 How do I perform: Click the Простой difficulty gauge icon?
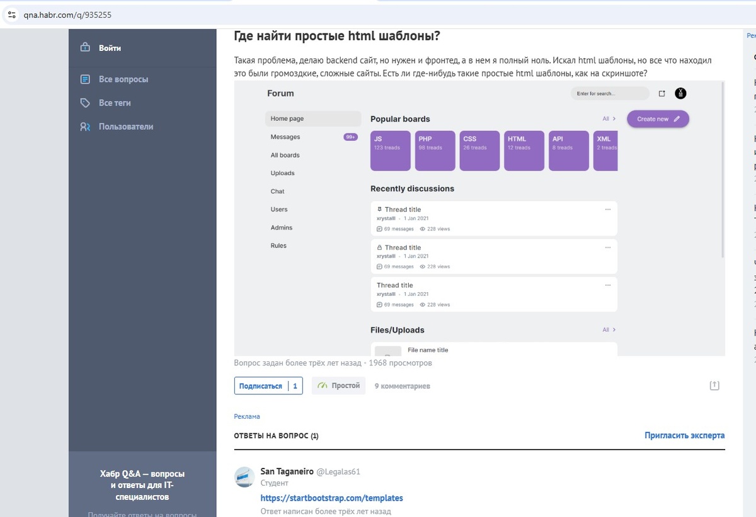(x=323, y=385)
